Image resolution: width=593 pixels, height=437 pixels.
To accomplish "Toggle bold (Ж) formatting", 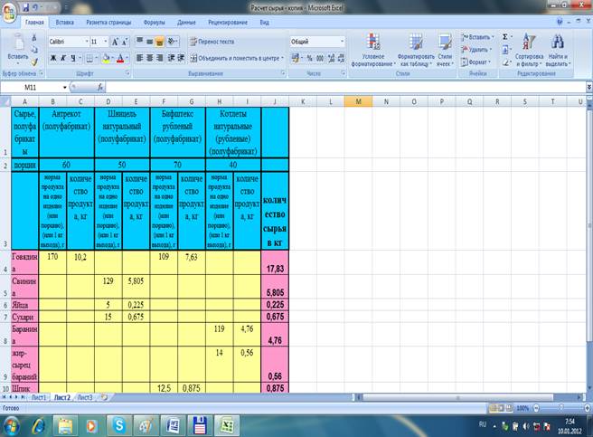I will pos(53,58).
